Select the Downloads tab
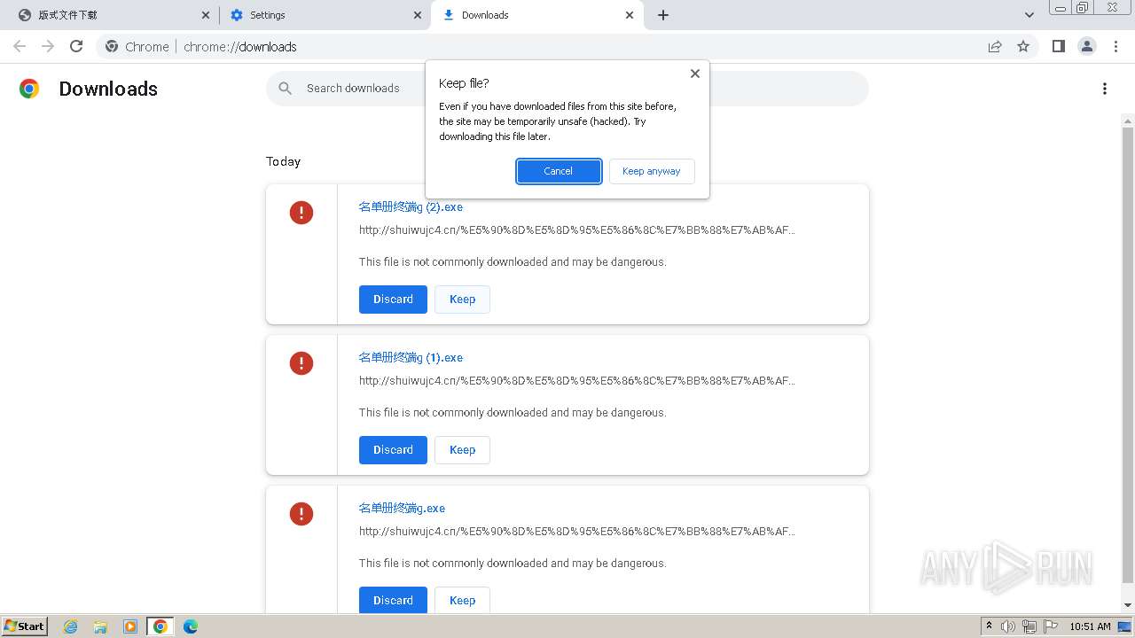Image resolution: width=1135 pixels, height=638 pixels. coord(536,15)
